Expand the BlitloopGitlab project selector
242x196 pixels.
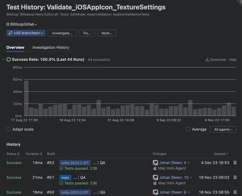[x=22, y=24]
